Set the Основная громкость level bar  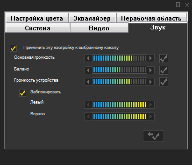click(120, 58)
